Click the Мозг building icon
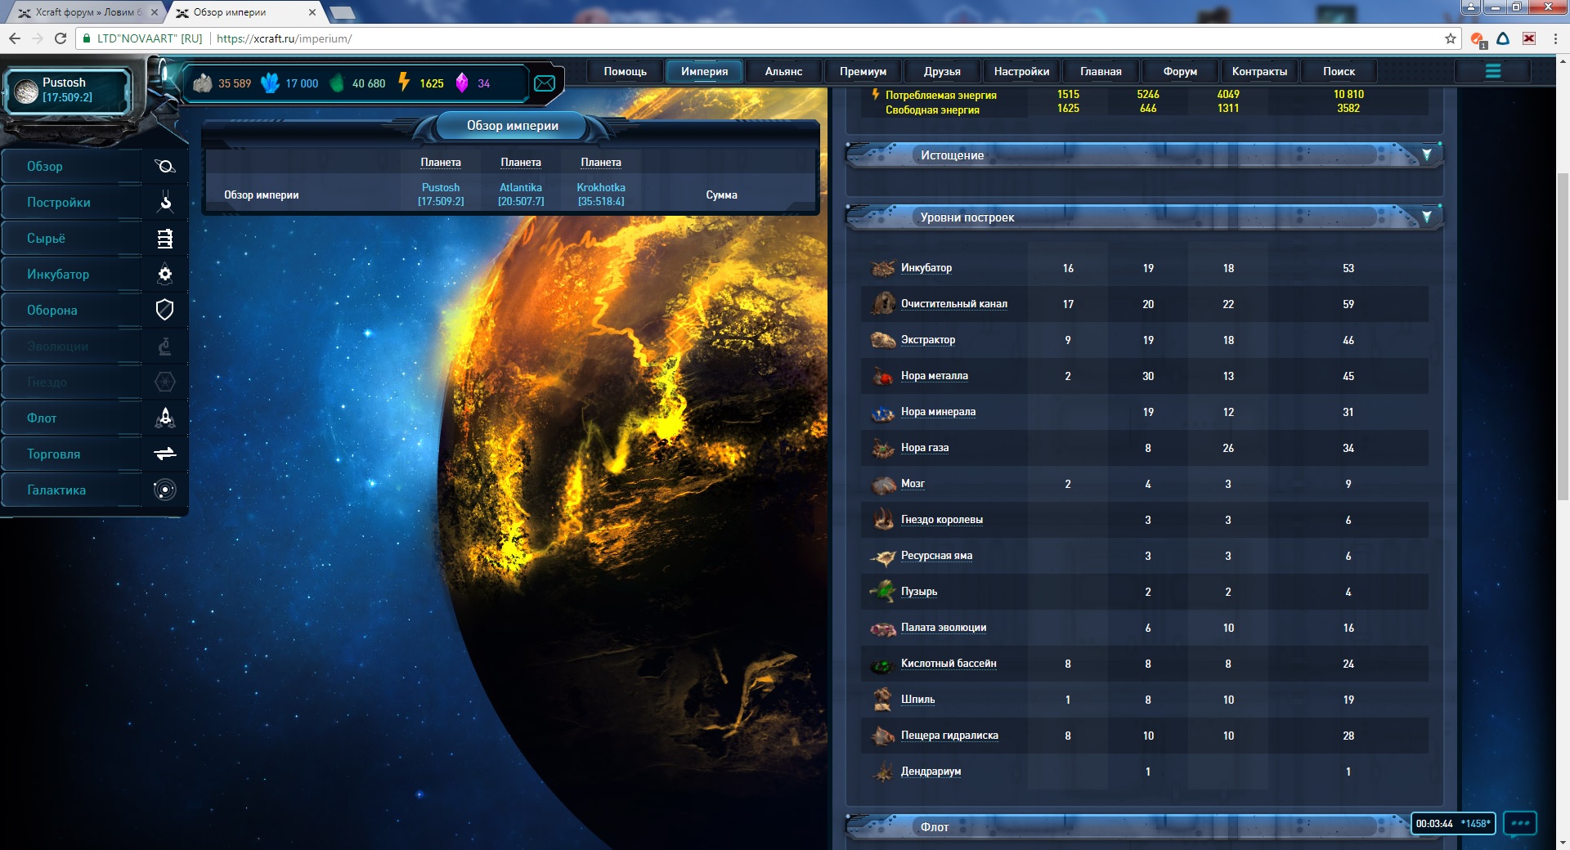Image resolution: width=1570 pixels, height=850 pixels. 883,484
